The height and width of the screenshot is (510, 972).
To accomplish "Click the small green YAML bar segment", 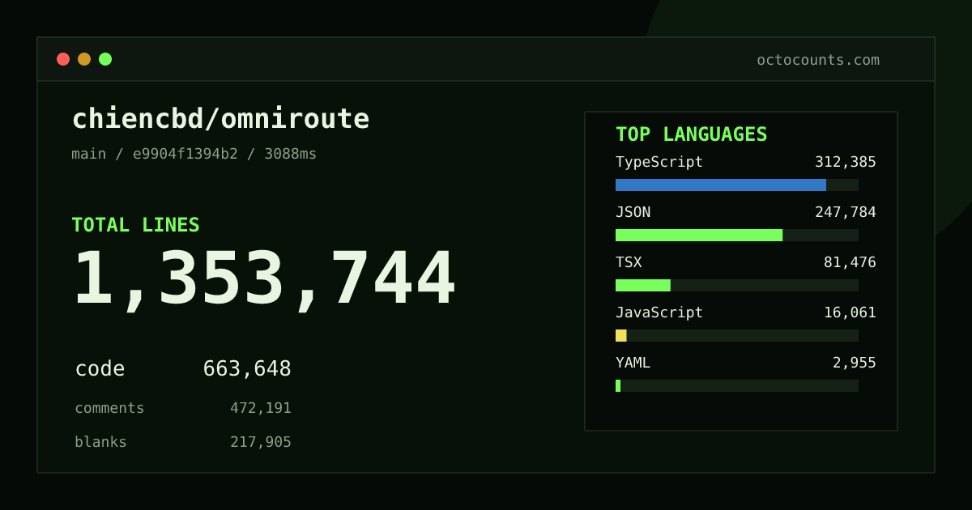I will click(618, 385).
